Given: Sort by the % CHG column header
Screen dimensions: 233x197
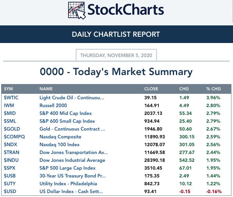Looking at the screenshot, I should tap(213, 89).
